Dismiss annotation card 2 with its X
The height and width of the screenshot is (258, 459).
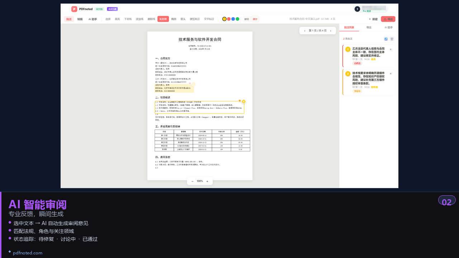point(391,74)
